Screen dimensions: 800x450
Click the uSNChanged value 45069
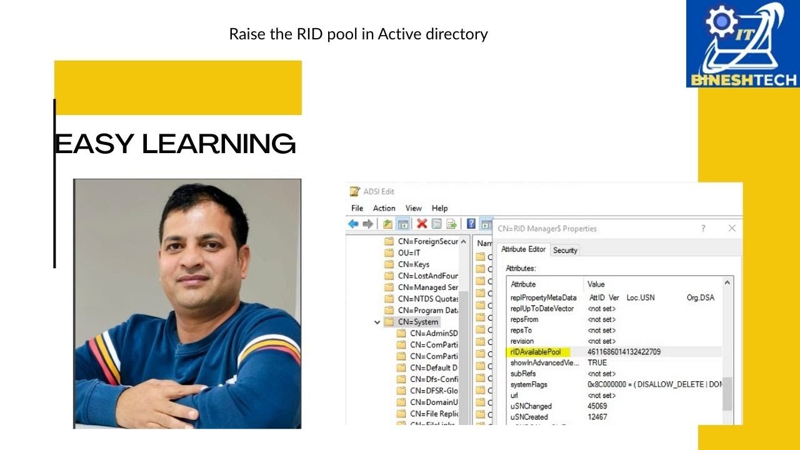[x=597, y=406]
